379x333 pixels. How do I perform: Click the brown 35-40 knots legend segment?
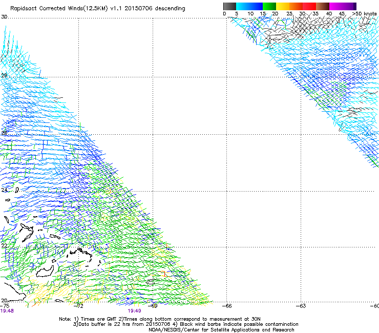[x=322, y=6]
